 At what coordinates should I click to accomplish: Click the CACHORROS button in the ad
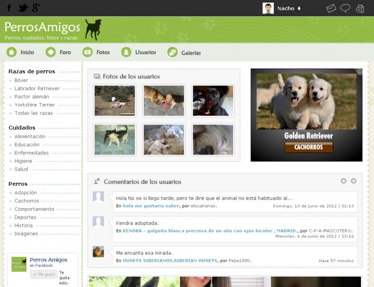point(309,147)
